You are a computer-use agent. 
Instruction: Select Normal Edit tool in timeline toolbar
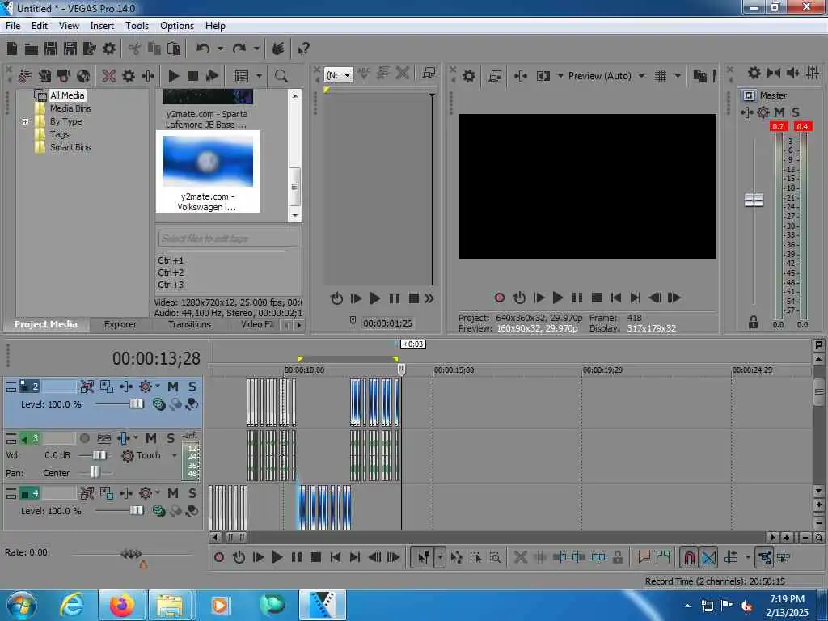click(424, 557)
